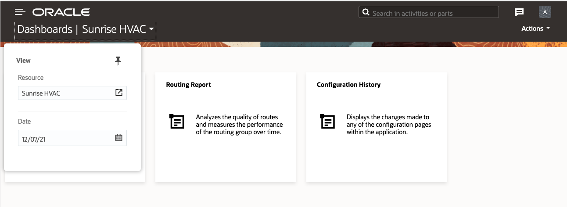Expand the Dashboards Sunrise HVAC dropdown arrow
The image size is (567, 207).
click(x=151, y=29)
